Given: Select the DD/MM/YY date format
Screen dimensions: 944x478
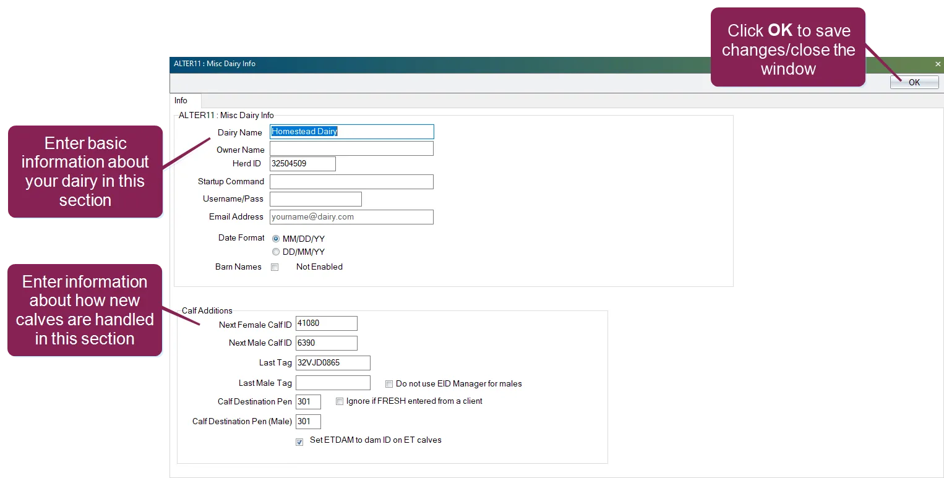Looking at the screenshot, I should 276,252.
